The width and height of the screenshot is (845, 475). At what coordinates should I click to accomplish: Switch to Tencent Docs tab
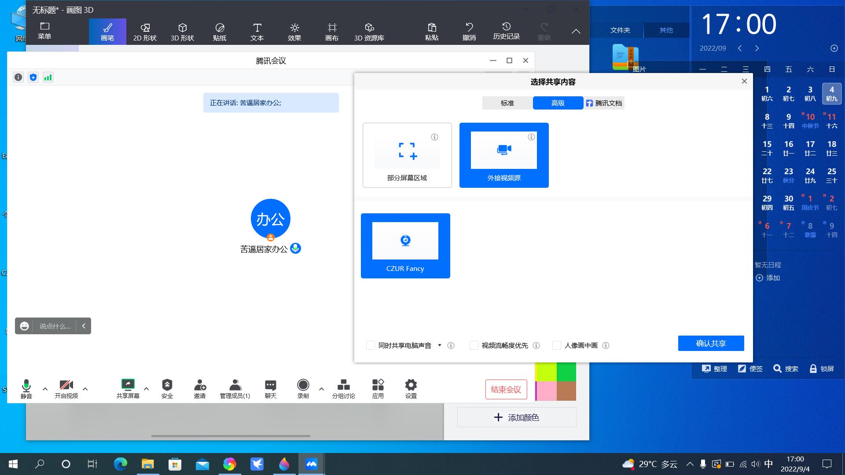[604, 103]
